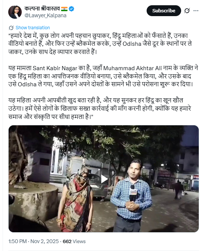Click the Nov 2, 2025 date
Screen dimensions: 204x251
point(45,241)
